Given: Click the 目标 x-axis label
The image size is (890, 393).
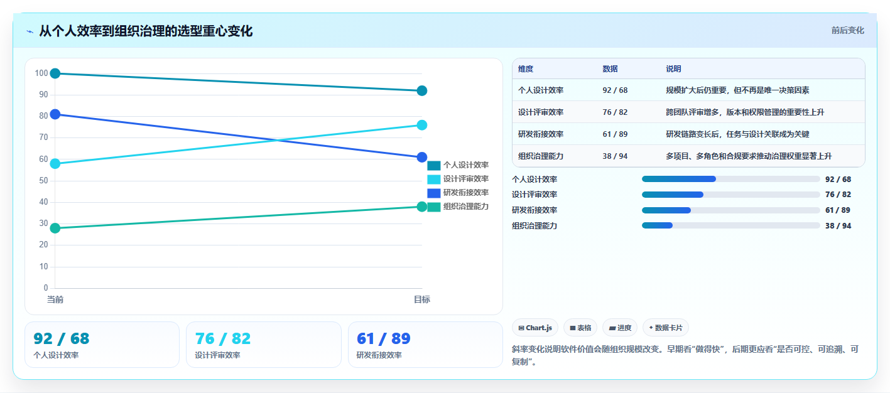Looking at the screenshot, I should pyautogui.click(x=422, y=299).
